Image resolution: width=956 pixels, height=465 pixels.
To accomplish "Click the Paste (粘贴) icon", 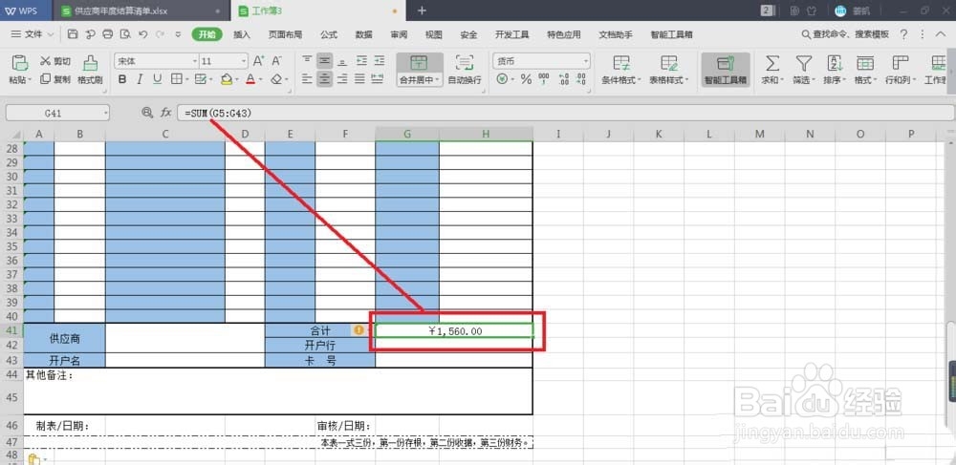I will (x=20, y=63).
